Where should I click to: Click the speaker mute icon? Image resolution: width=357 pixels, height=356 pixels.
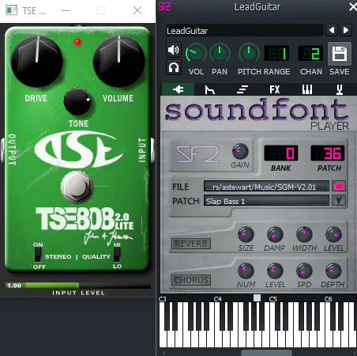pyautogui.click(x=174, y=50)
